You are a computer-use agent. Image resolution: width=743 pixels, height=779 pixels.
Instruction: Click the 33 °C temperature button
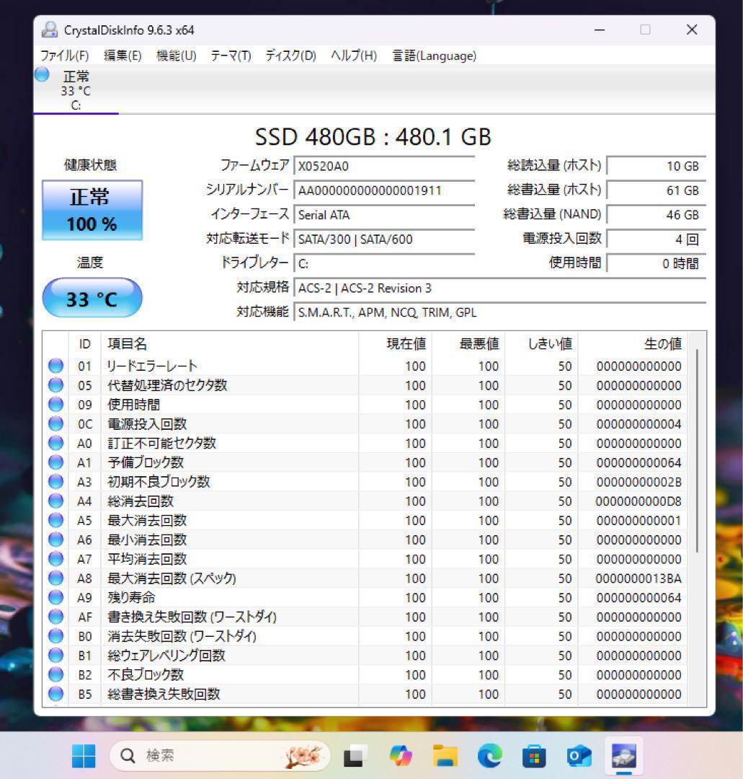(92, 298)
